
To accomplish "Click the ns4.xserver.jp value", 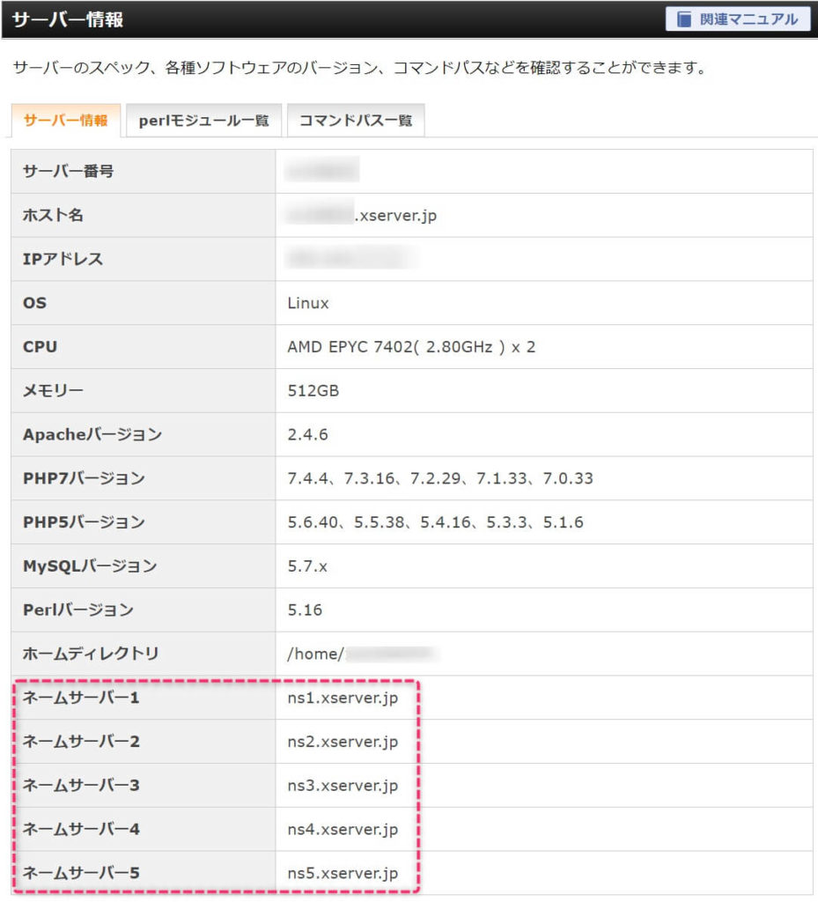I will pyautogui.click(x=343, y=829).
